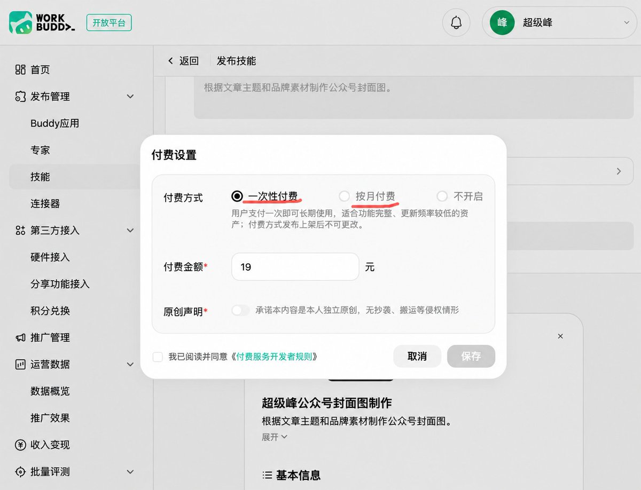This screenshot has width=641, height=490.
Task: Select 不开启 radio option
Action: point(442,196)
